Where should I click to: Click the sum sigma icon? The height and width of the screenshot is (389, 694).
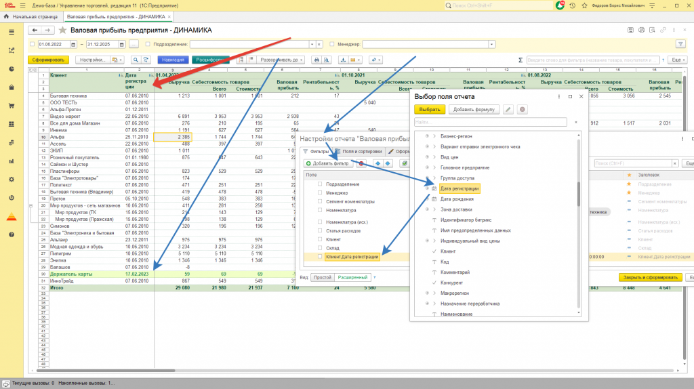click(x=520, y=60)
